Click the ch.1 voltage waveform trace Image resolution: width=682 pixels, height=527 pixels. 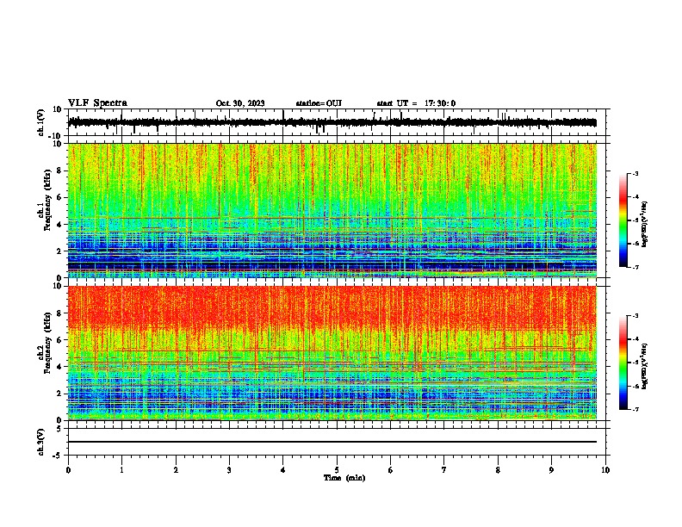tap(332, 122)
